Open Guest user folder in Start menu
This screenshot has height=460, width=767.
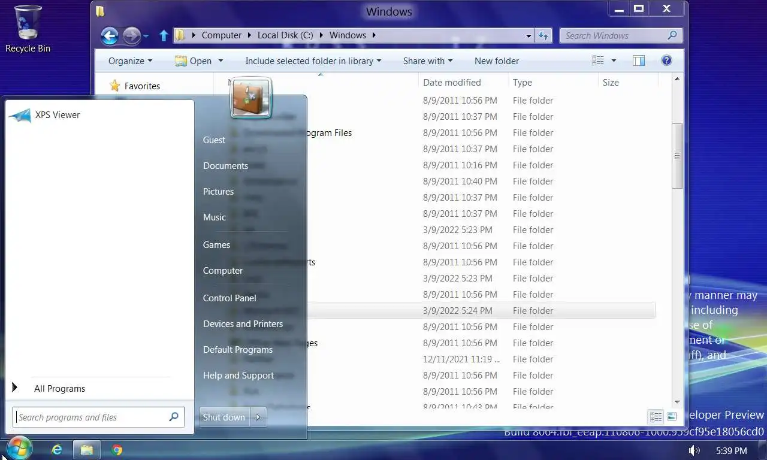[215, 140]
